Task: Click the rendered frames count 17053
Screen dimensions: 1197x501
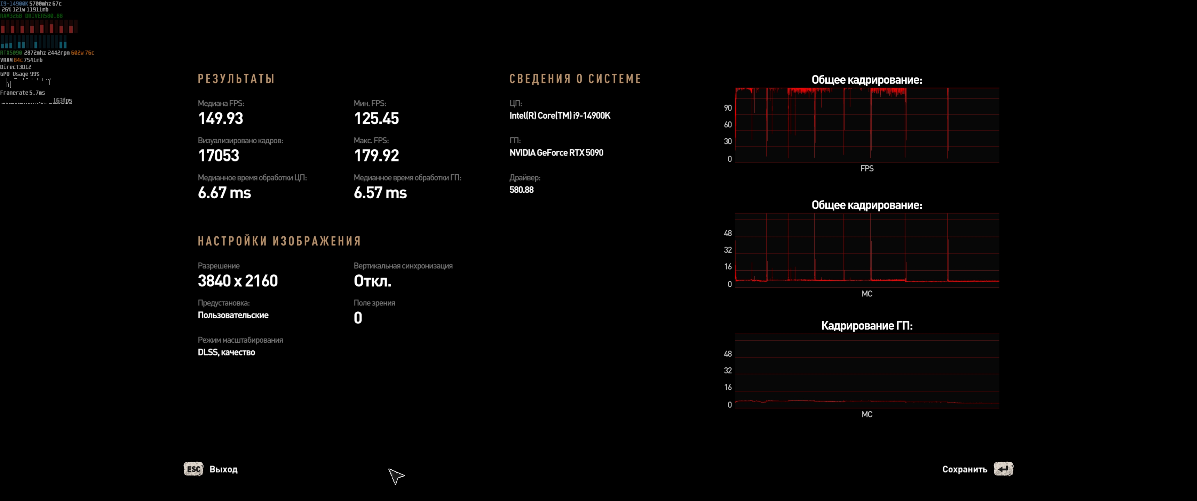Action: coord(219,156)
